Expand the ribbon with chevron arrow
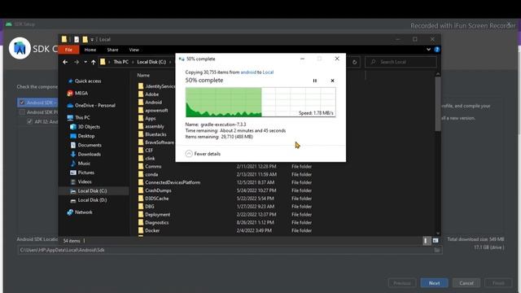The width and height of the screenshot is (521, 293). [x=428, y=50]
